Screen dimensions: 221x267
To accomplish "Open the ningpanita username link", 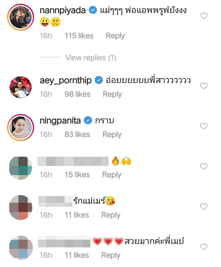I will (x=60, y=121).
